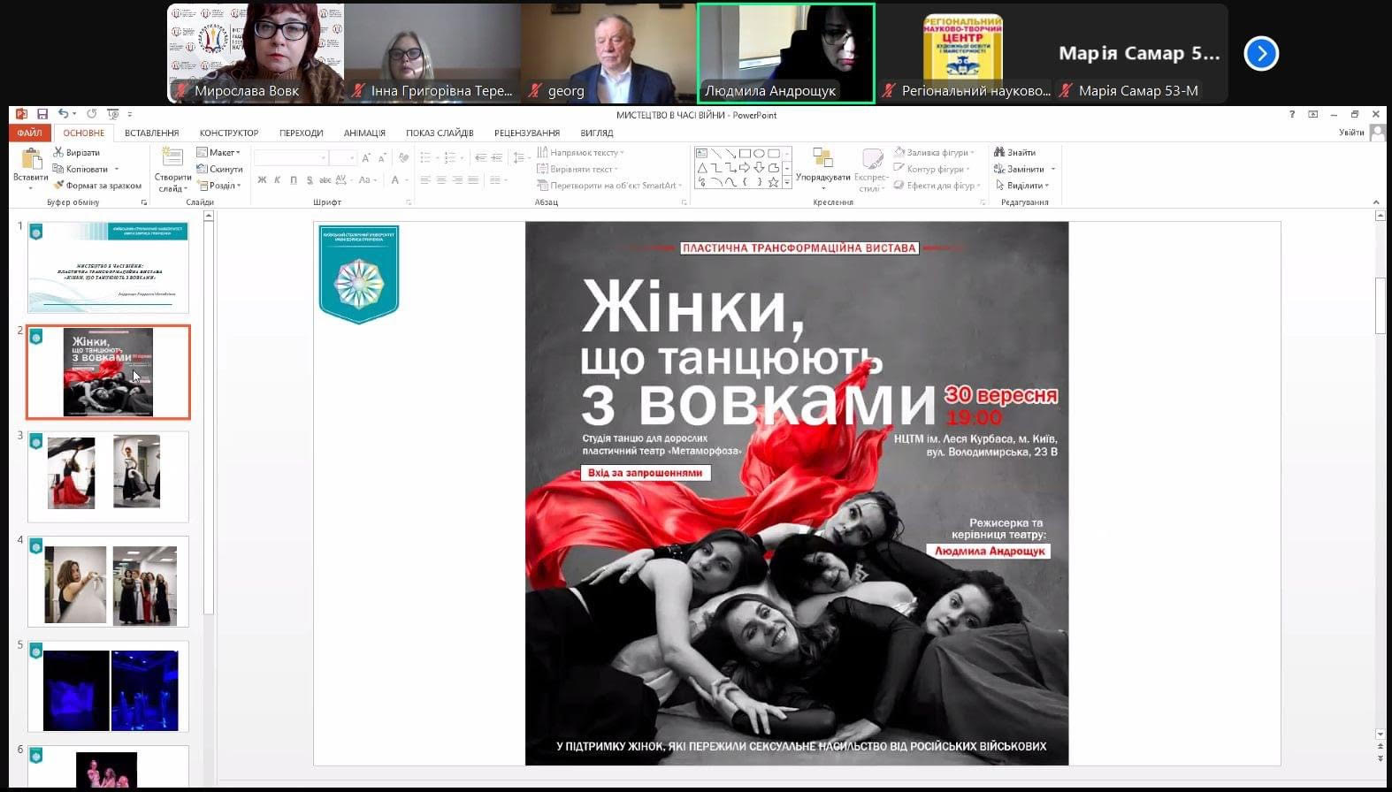The image size is (1392, 792).
Task: Click the Save icon in quick access toolbar
Action: click(x=42, y=114)
